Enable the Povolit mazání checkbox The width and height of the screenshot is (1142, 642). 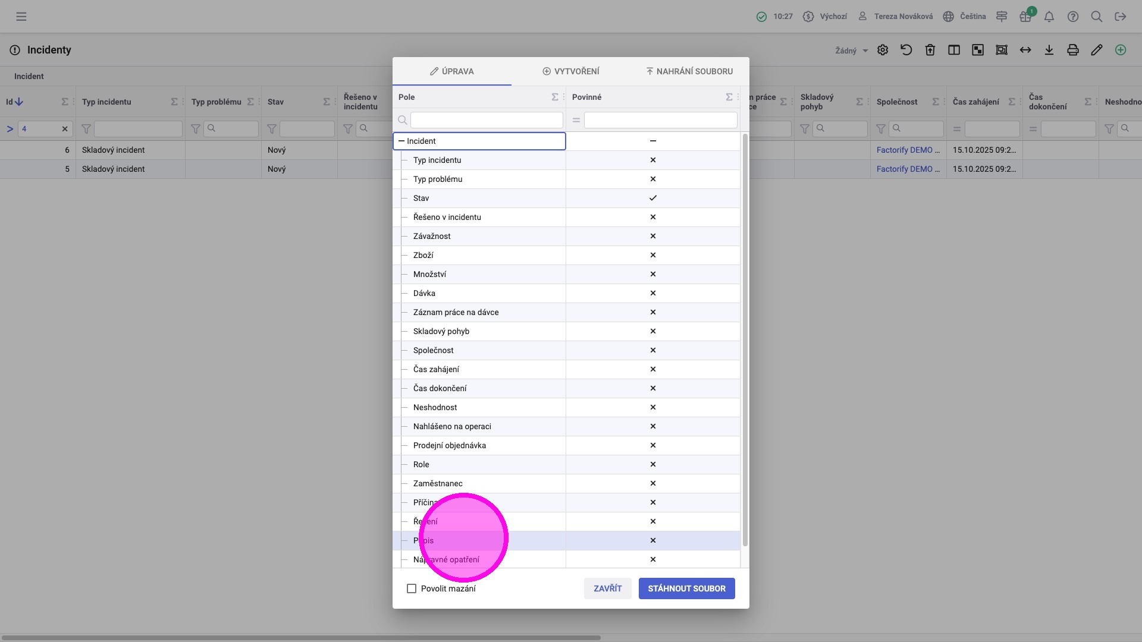[412, 588]
